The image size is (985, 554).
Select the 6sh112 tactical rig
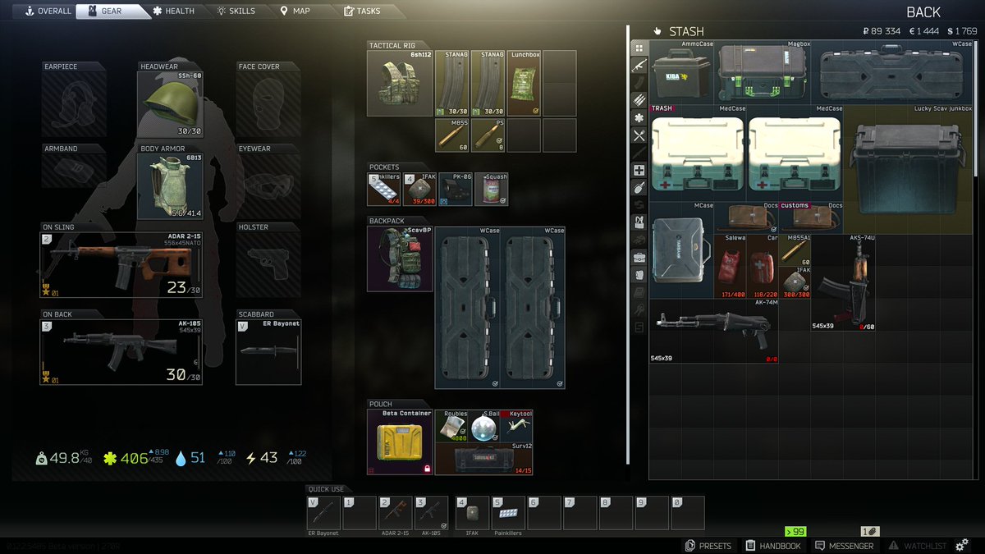click(400, 83)
